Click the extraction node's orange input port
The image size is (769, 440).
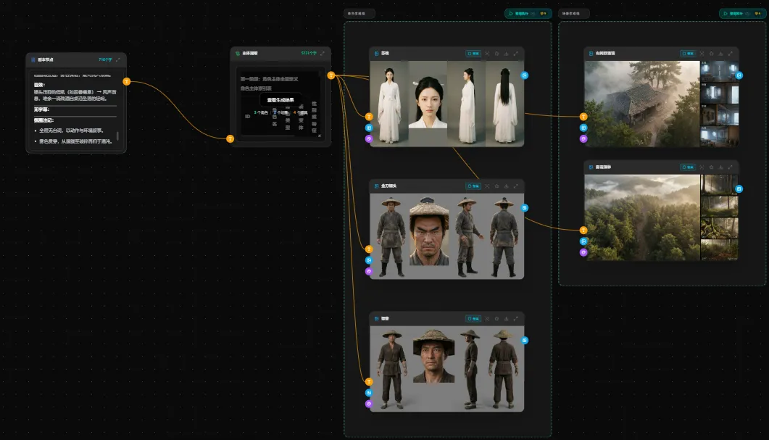pos(230,139)
